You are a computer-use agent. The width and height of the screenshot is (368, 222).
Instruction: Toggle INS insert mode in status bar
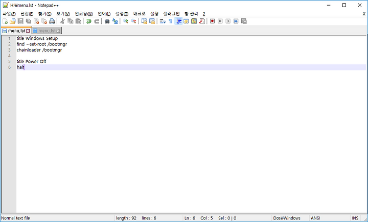tap(355, 218)
